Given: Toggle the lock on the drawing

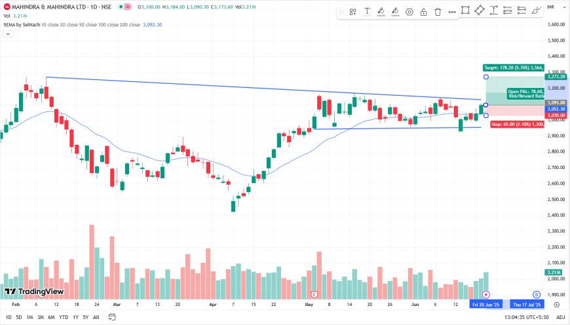Looking at the screenshot, I should tap(424, 12).
